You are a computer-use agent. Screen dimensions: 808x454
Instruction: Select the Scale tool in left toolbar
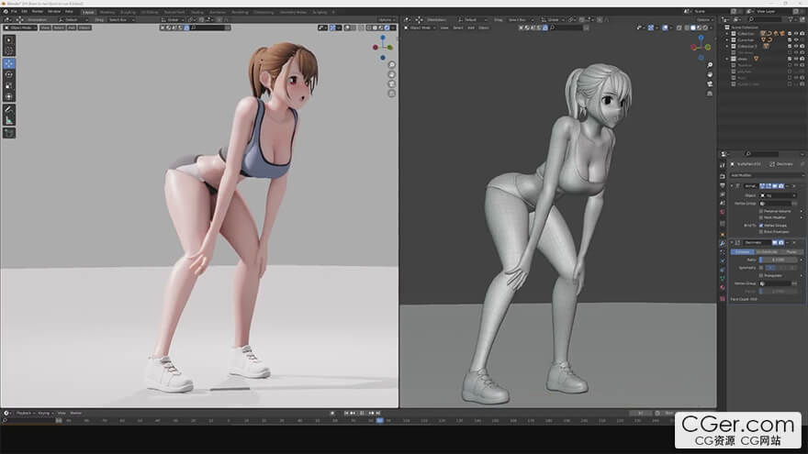tap(9, 85)
